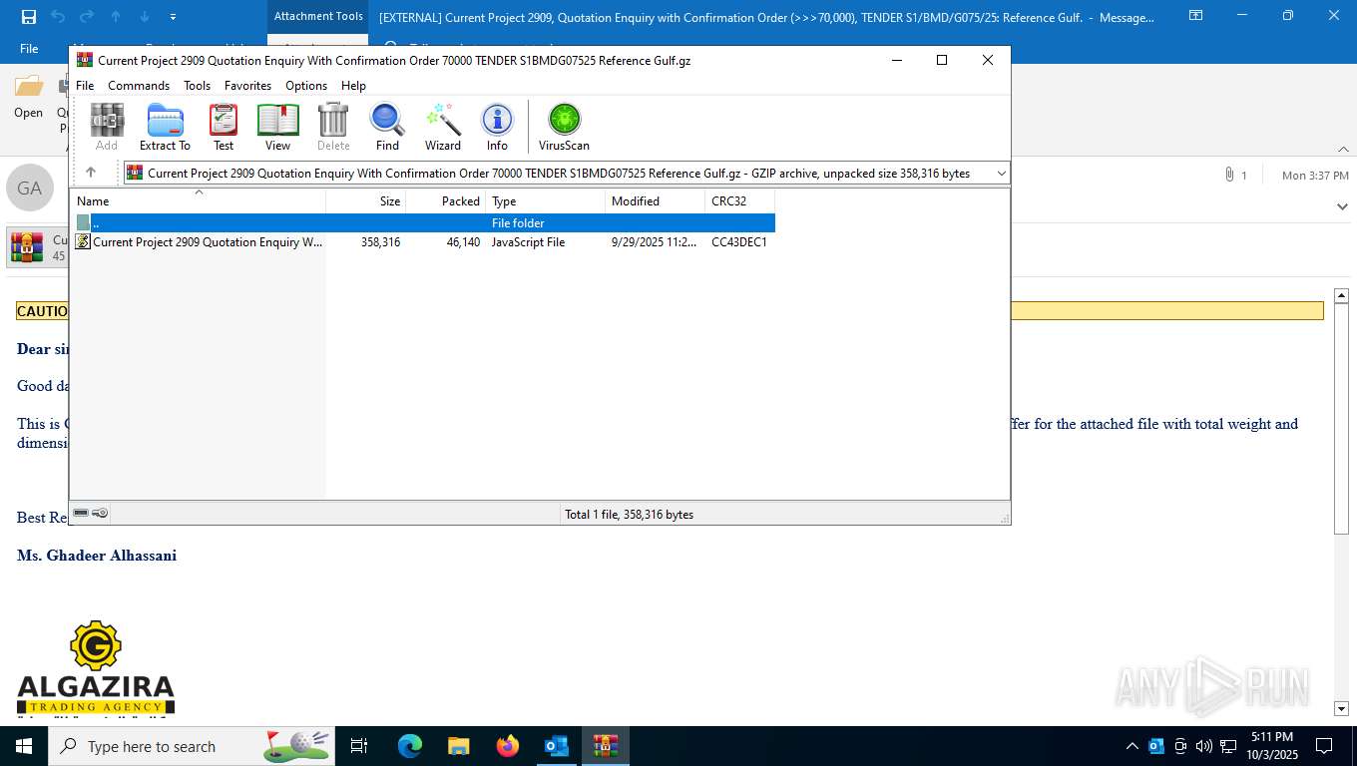Click the 'JavaScript File' type cell
This screenshot has width=1357, height=766.
coord(528,242)
